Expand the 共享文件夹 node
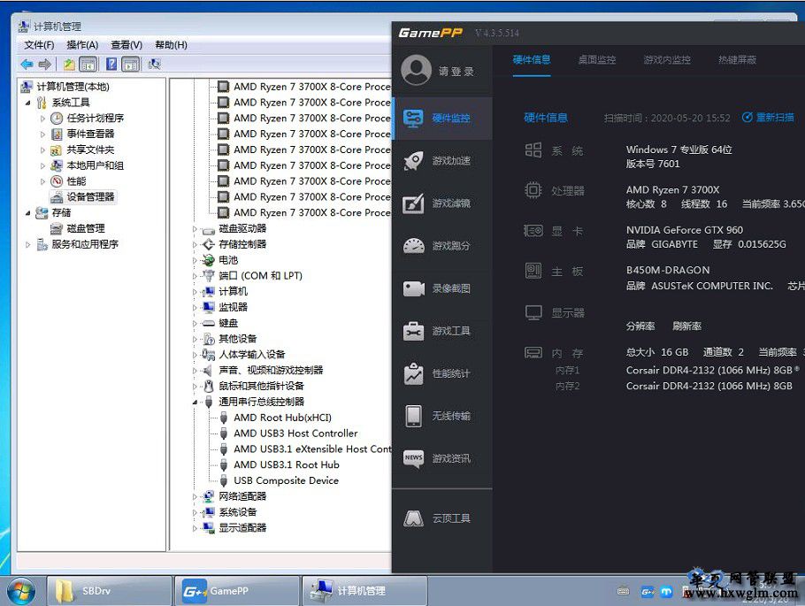This screenshot has height=606, width=805. pos(42,150)
